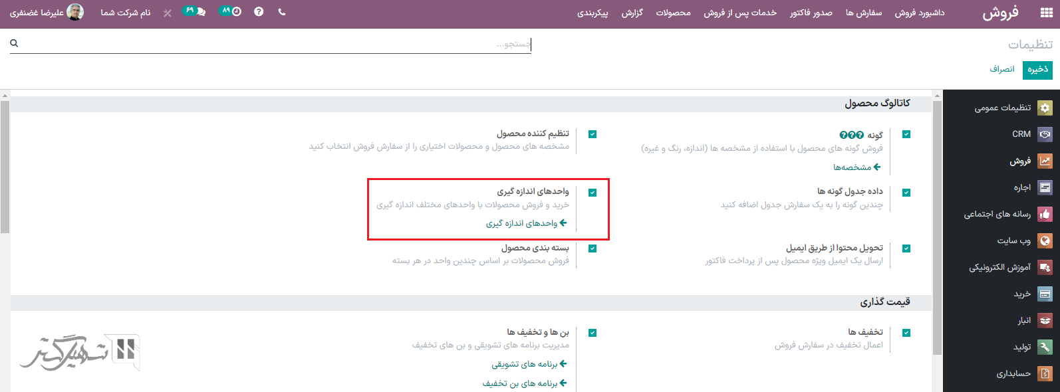Image resolution: width=1060 pixels, height=392 pixels.
Task: Open the help question-mark icon in navbar
Action: click(x=259, y=12)
